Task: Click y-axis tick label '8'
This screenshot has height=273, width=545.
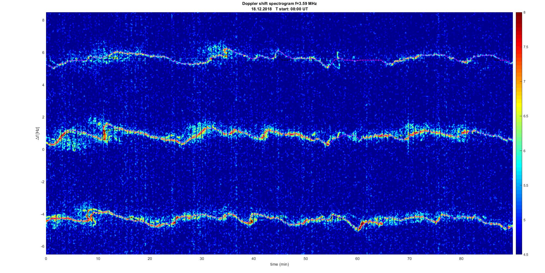Action: click(x=43, y=20)
